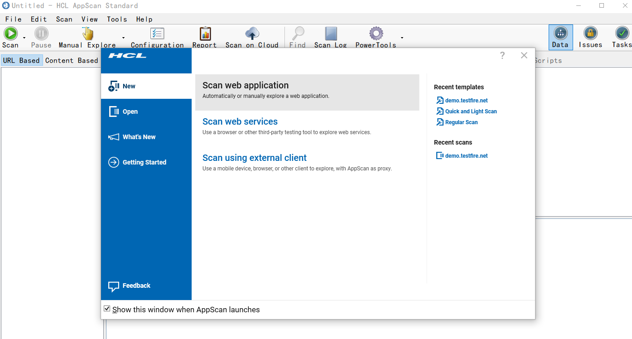Click 'Automatically or manually explore' description
This screenshot has height=339, width=632.
[x=266, y=96]
